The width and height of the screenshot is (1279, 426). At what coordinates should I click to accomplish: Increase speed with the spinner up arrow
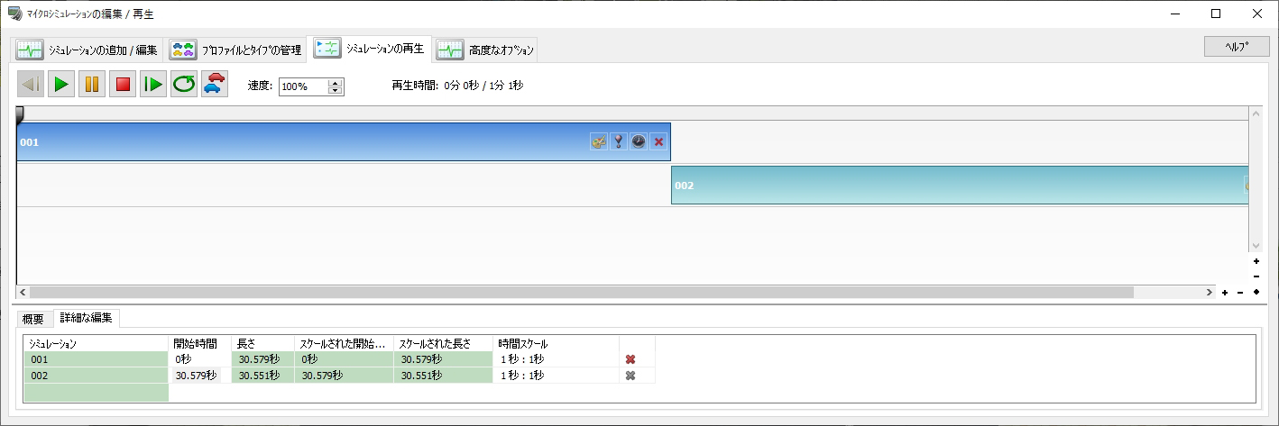pos(336,83)
